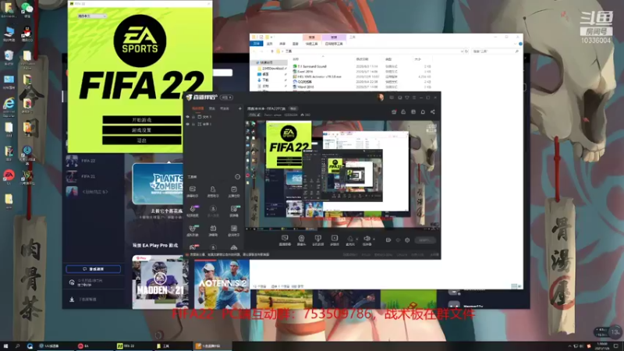The image size is (624, 351).
Task: Open Explorer help with the blue question icon
Action: pyautogui.click(x=520, y=44)
